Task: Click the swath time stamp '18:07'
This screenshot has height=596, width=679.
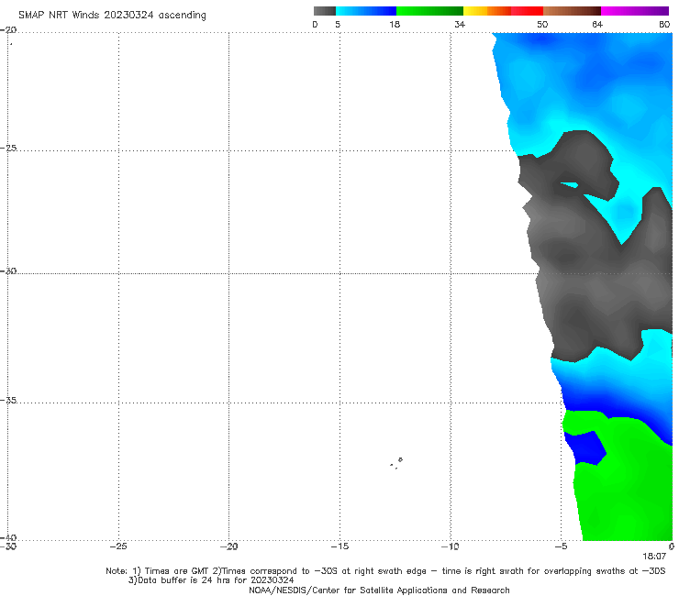Action: 654,557
